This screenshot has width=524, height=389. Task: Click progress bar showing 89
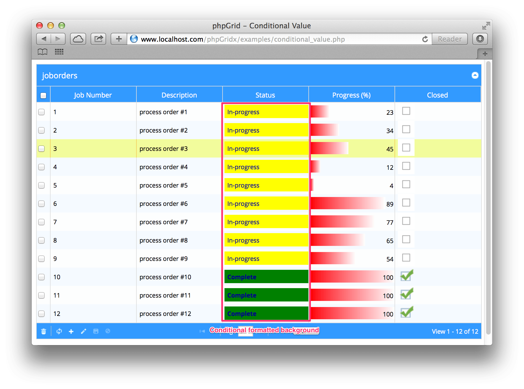[348, 203]
